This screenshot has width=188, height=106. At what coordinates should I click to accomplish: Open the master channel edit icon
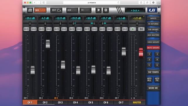(x=141, y=29)
